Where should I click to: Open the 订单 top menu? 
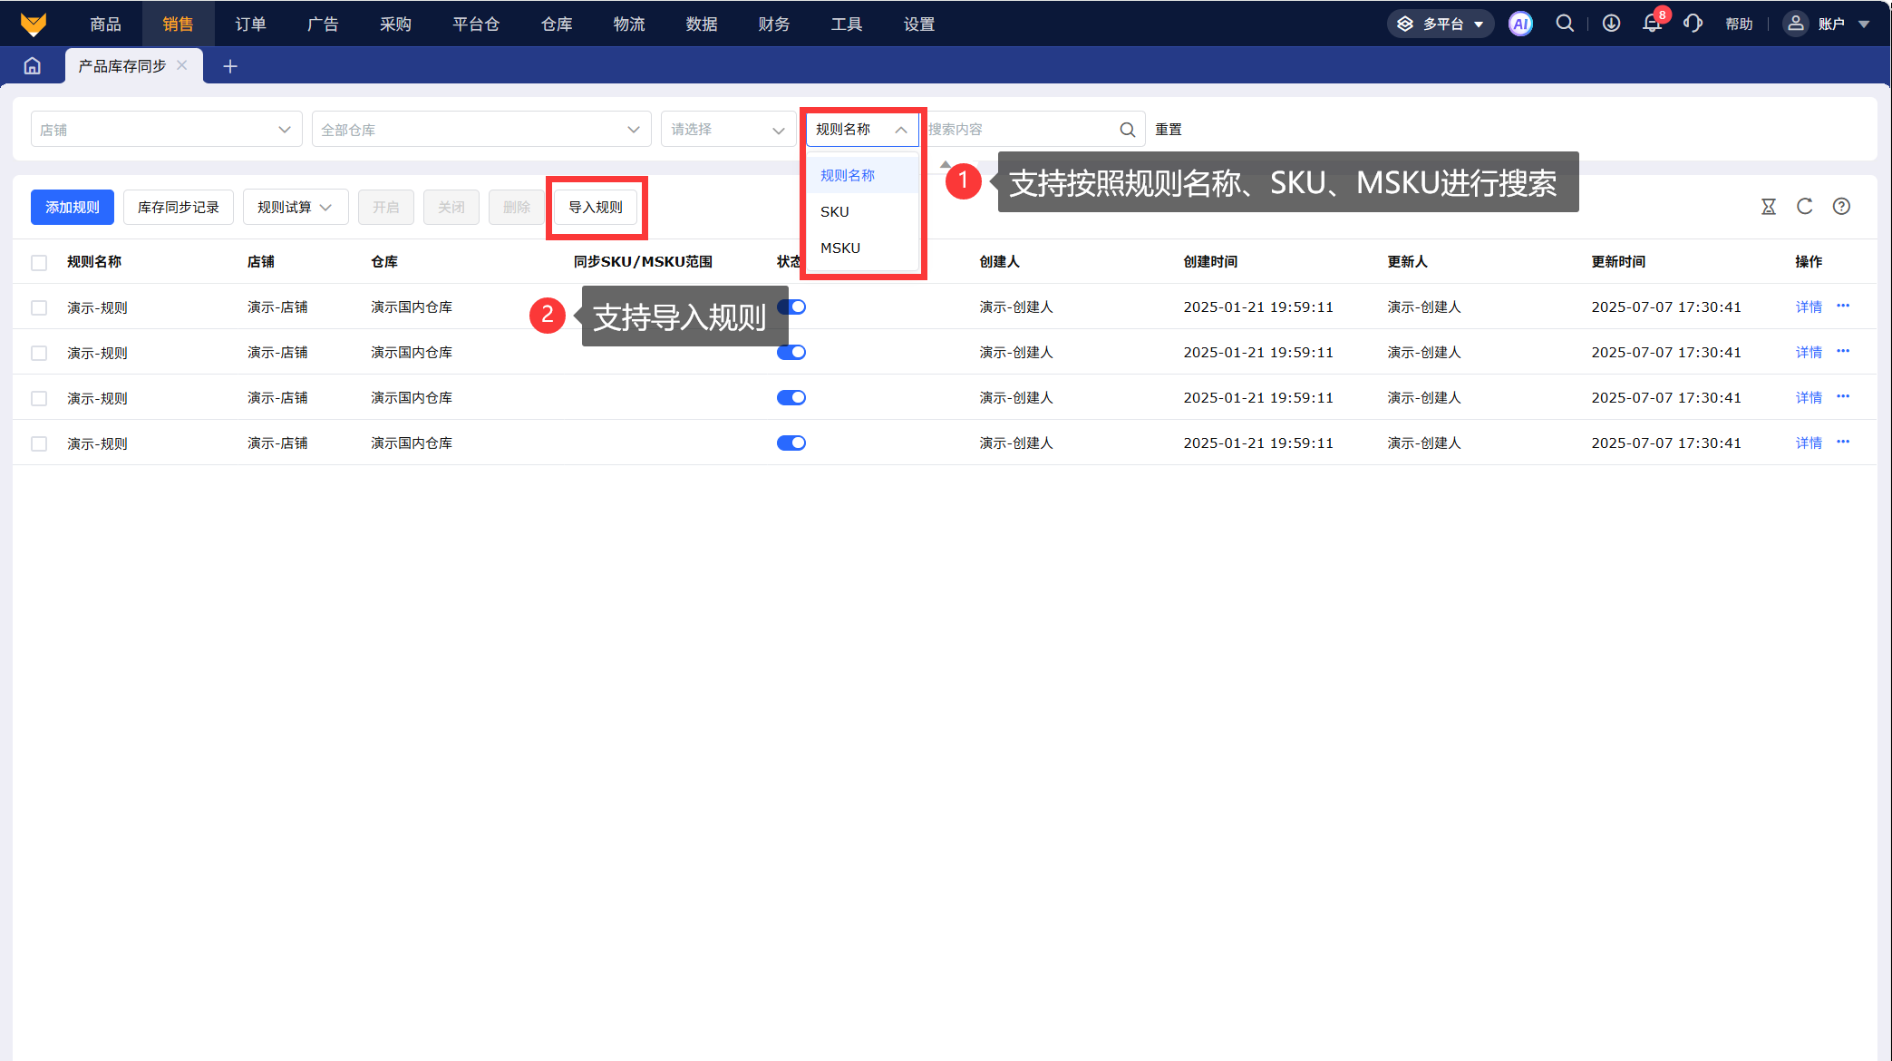(x=250, y=24)
